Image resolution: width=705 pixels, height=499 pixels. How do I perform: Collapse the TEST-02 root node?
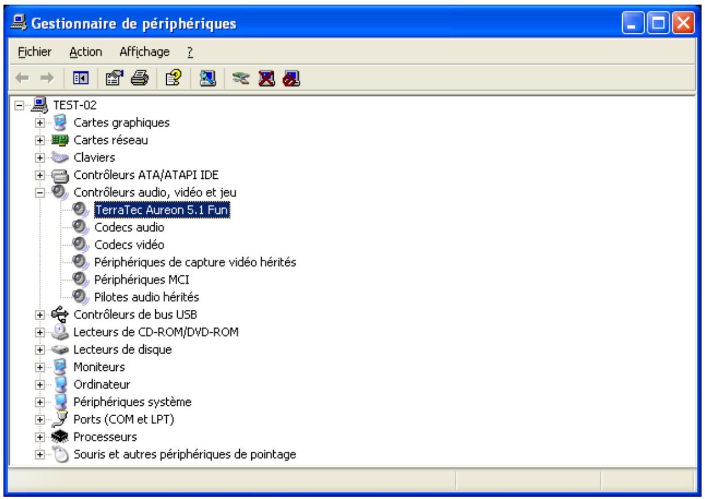tap(19, 105)
